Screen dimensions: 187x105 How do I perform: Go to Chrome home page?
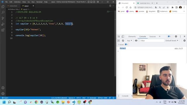tap(131, 7)
